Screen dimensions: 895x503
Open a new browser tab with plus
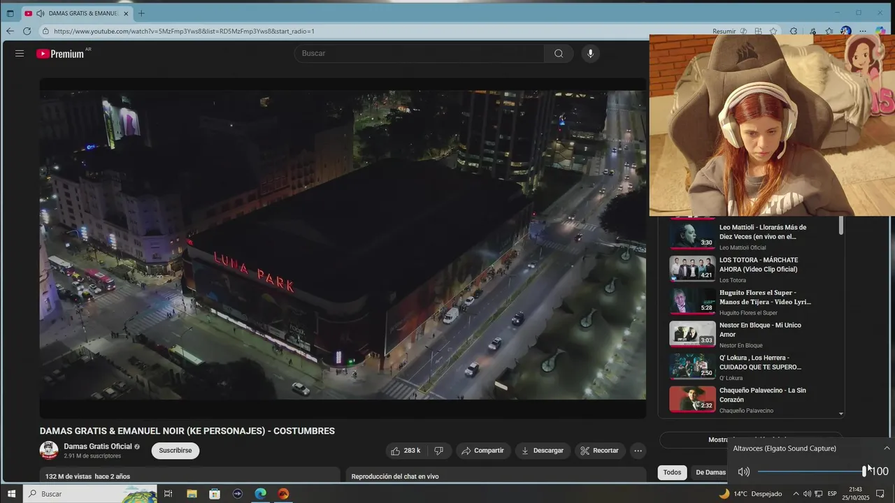tap(141, 13)
